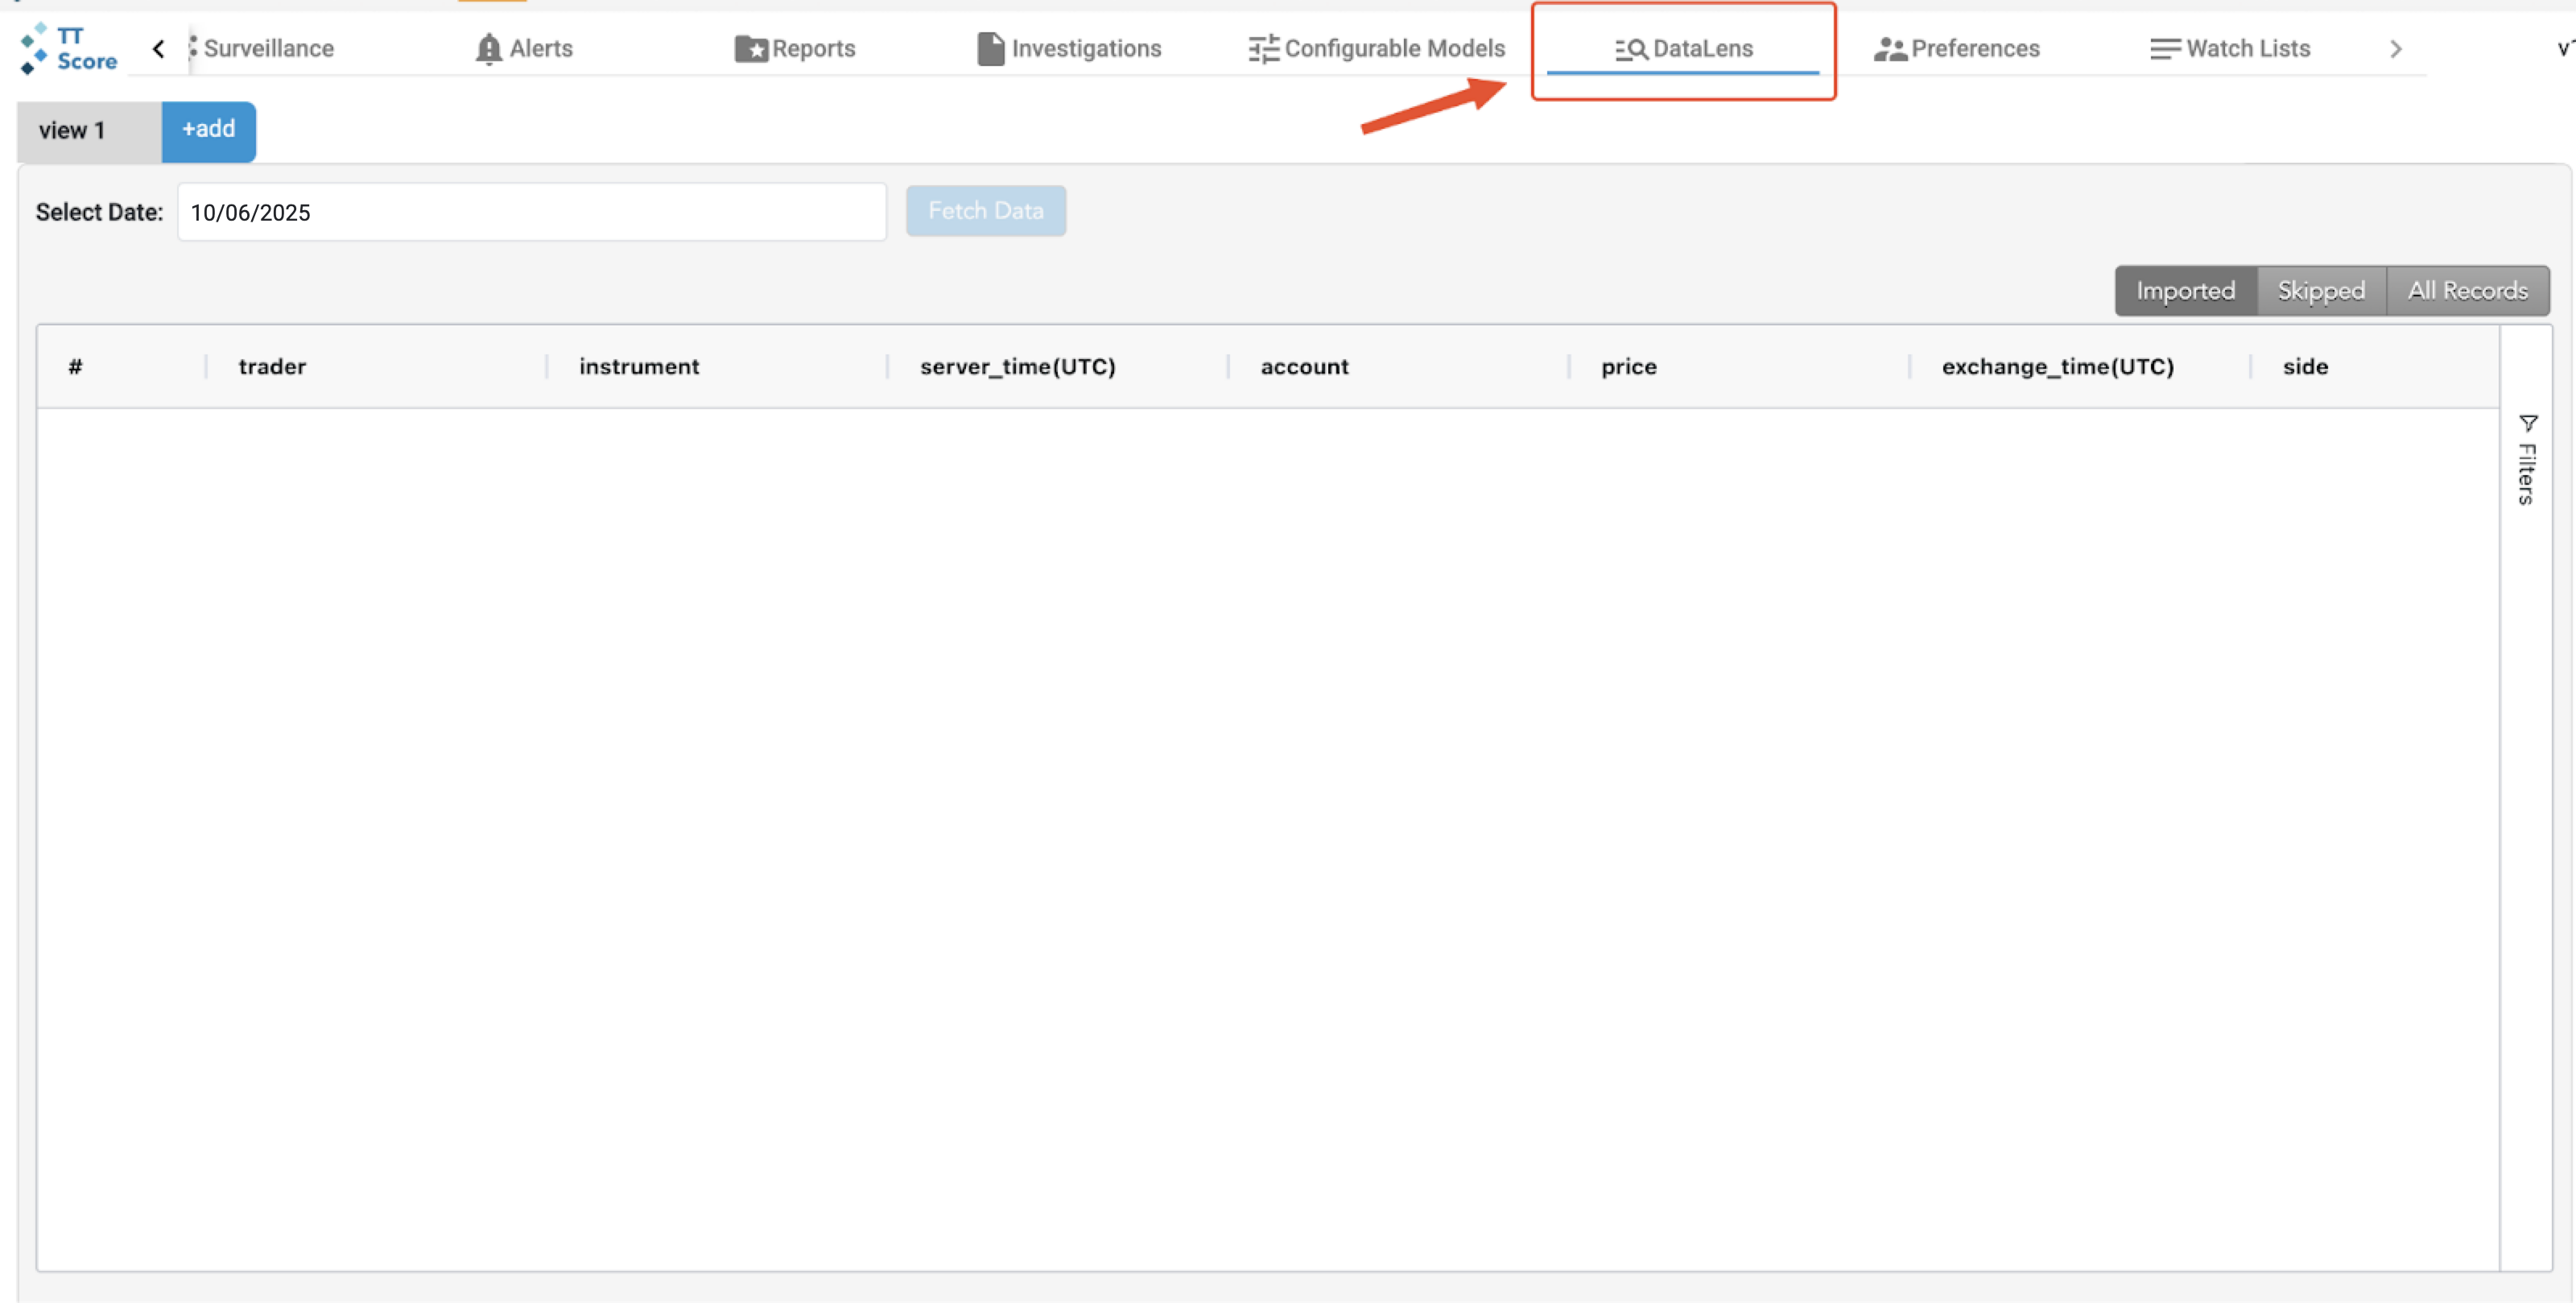Click the Configurable Models sliders icon
Screen dimensions: 2576x1303
[x=1263, y=48]
